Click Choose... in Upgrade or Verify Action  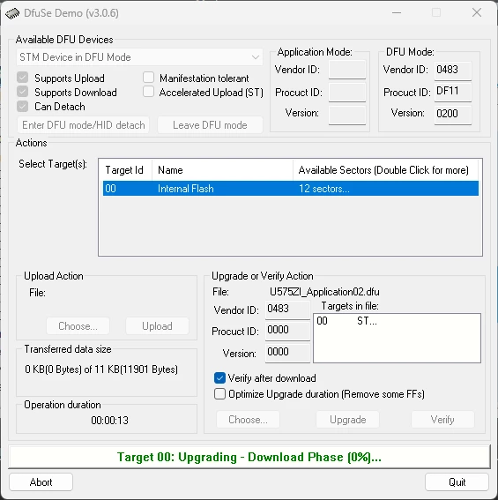(x=248, y=420)
